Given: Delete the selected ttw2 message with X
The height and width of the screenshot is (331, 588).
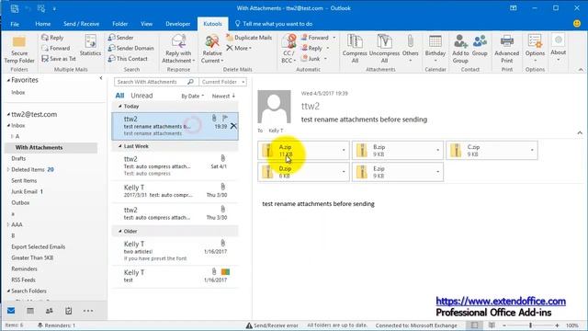Looking at the screenshot, I should click(x=233, y=126).
